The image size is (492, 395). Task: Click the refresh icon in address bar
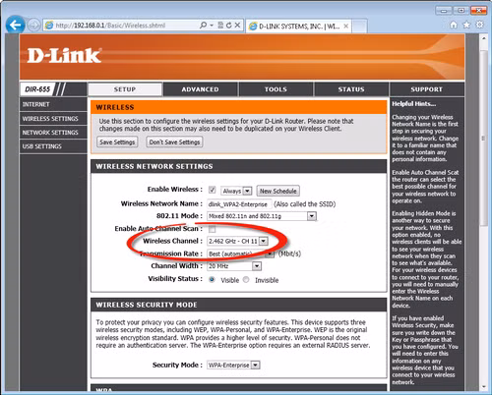coord(229,26)
